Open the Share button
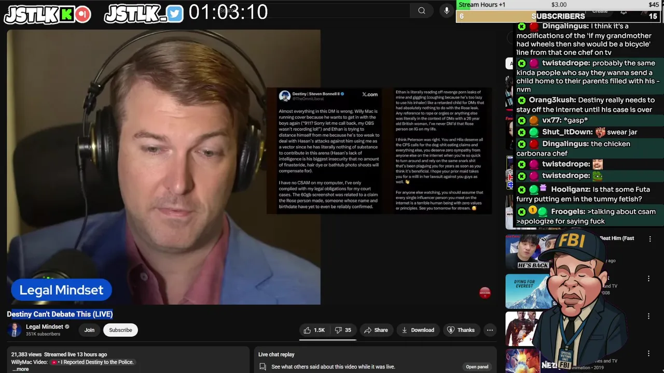 point(376,330)
